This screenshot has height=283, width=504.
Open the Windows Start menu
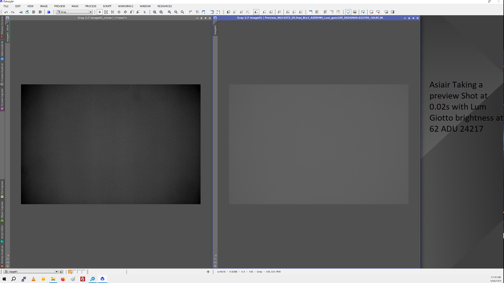coord(4,279)
